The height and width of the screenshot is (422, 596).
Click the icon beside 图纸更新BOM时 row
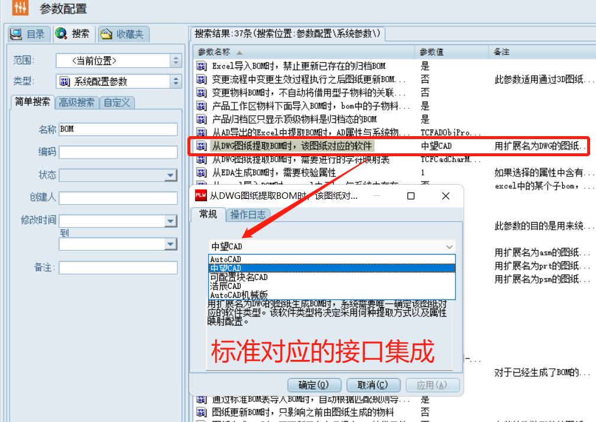pyautogui.click(x=201, y=412)
